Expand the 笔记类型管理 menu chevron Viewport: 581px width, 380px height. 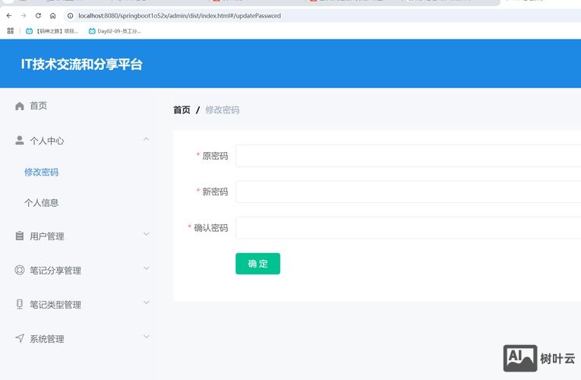(147, 302)
